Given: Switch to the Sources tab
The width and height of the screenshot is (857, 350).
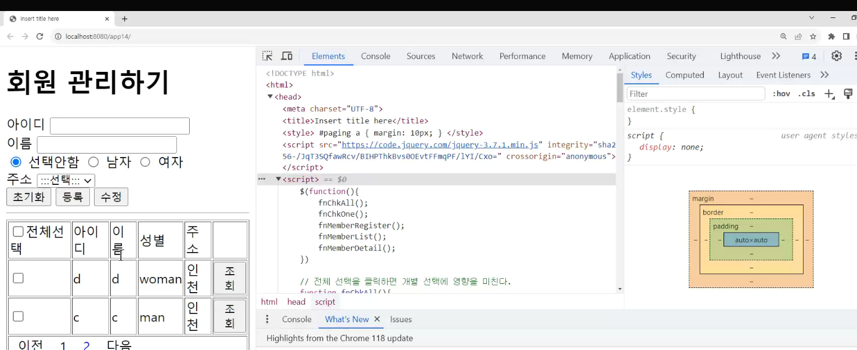Looking at the screenshot, I should click(421, 56).
